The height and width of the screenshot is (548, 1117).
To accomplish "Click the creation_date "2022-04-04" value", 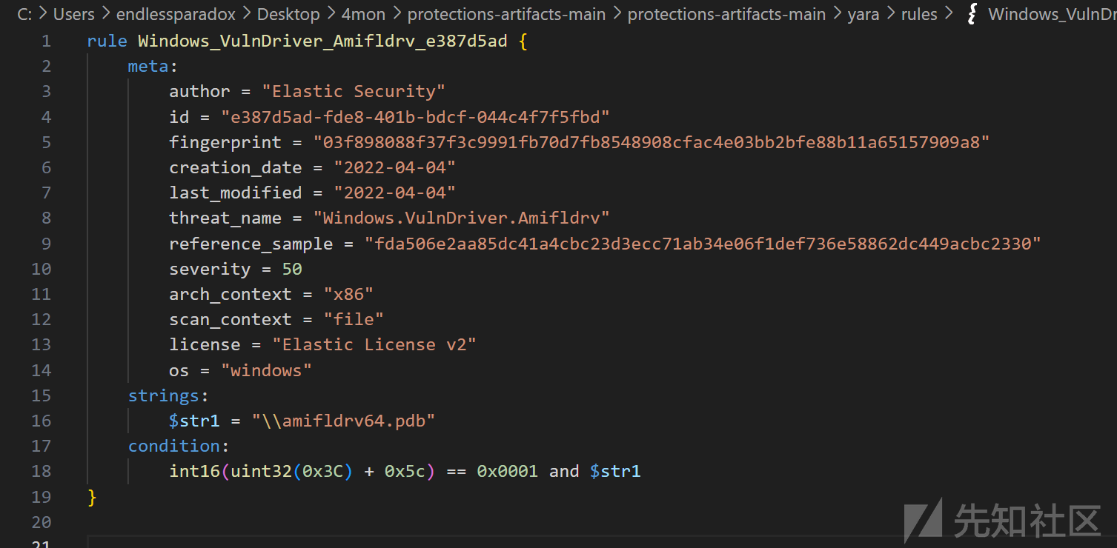I will (x=394, y=167).
